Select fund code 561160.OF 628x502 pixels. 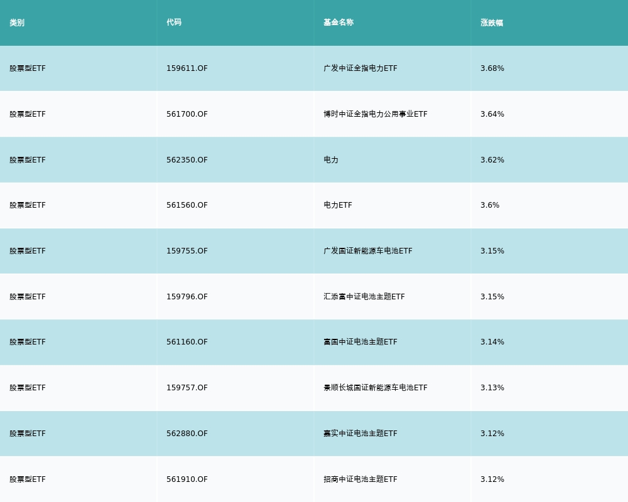[x=187, y=342]
